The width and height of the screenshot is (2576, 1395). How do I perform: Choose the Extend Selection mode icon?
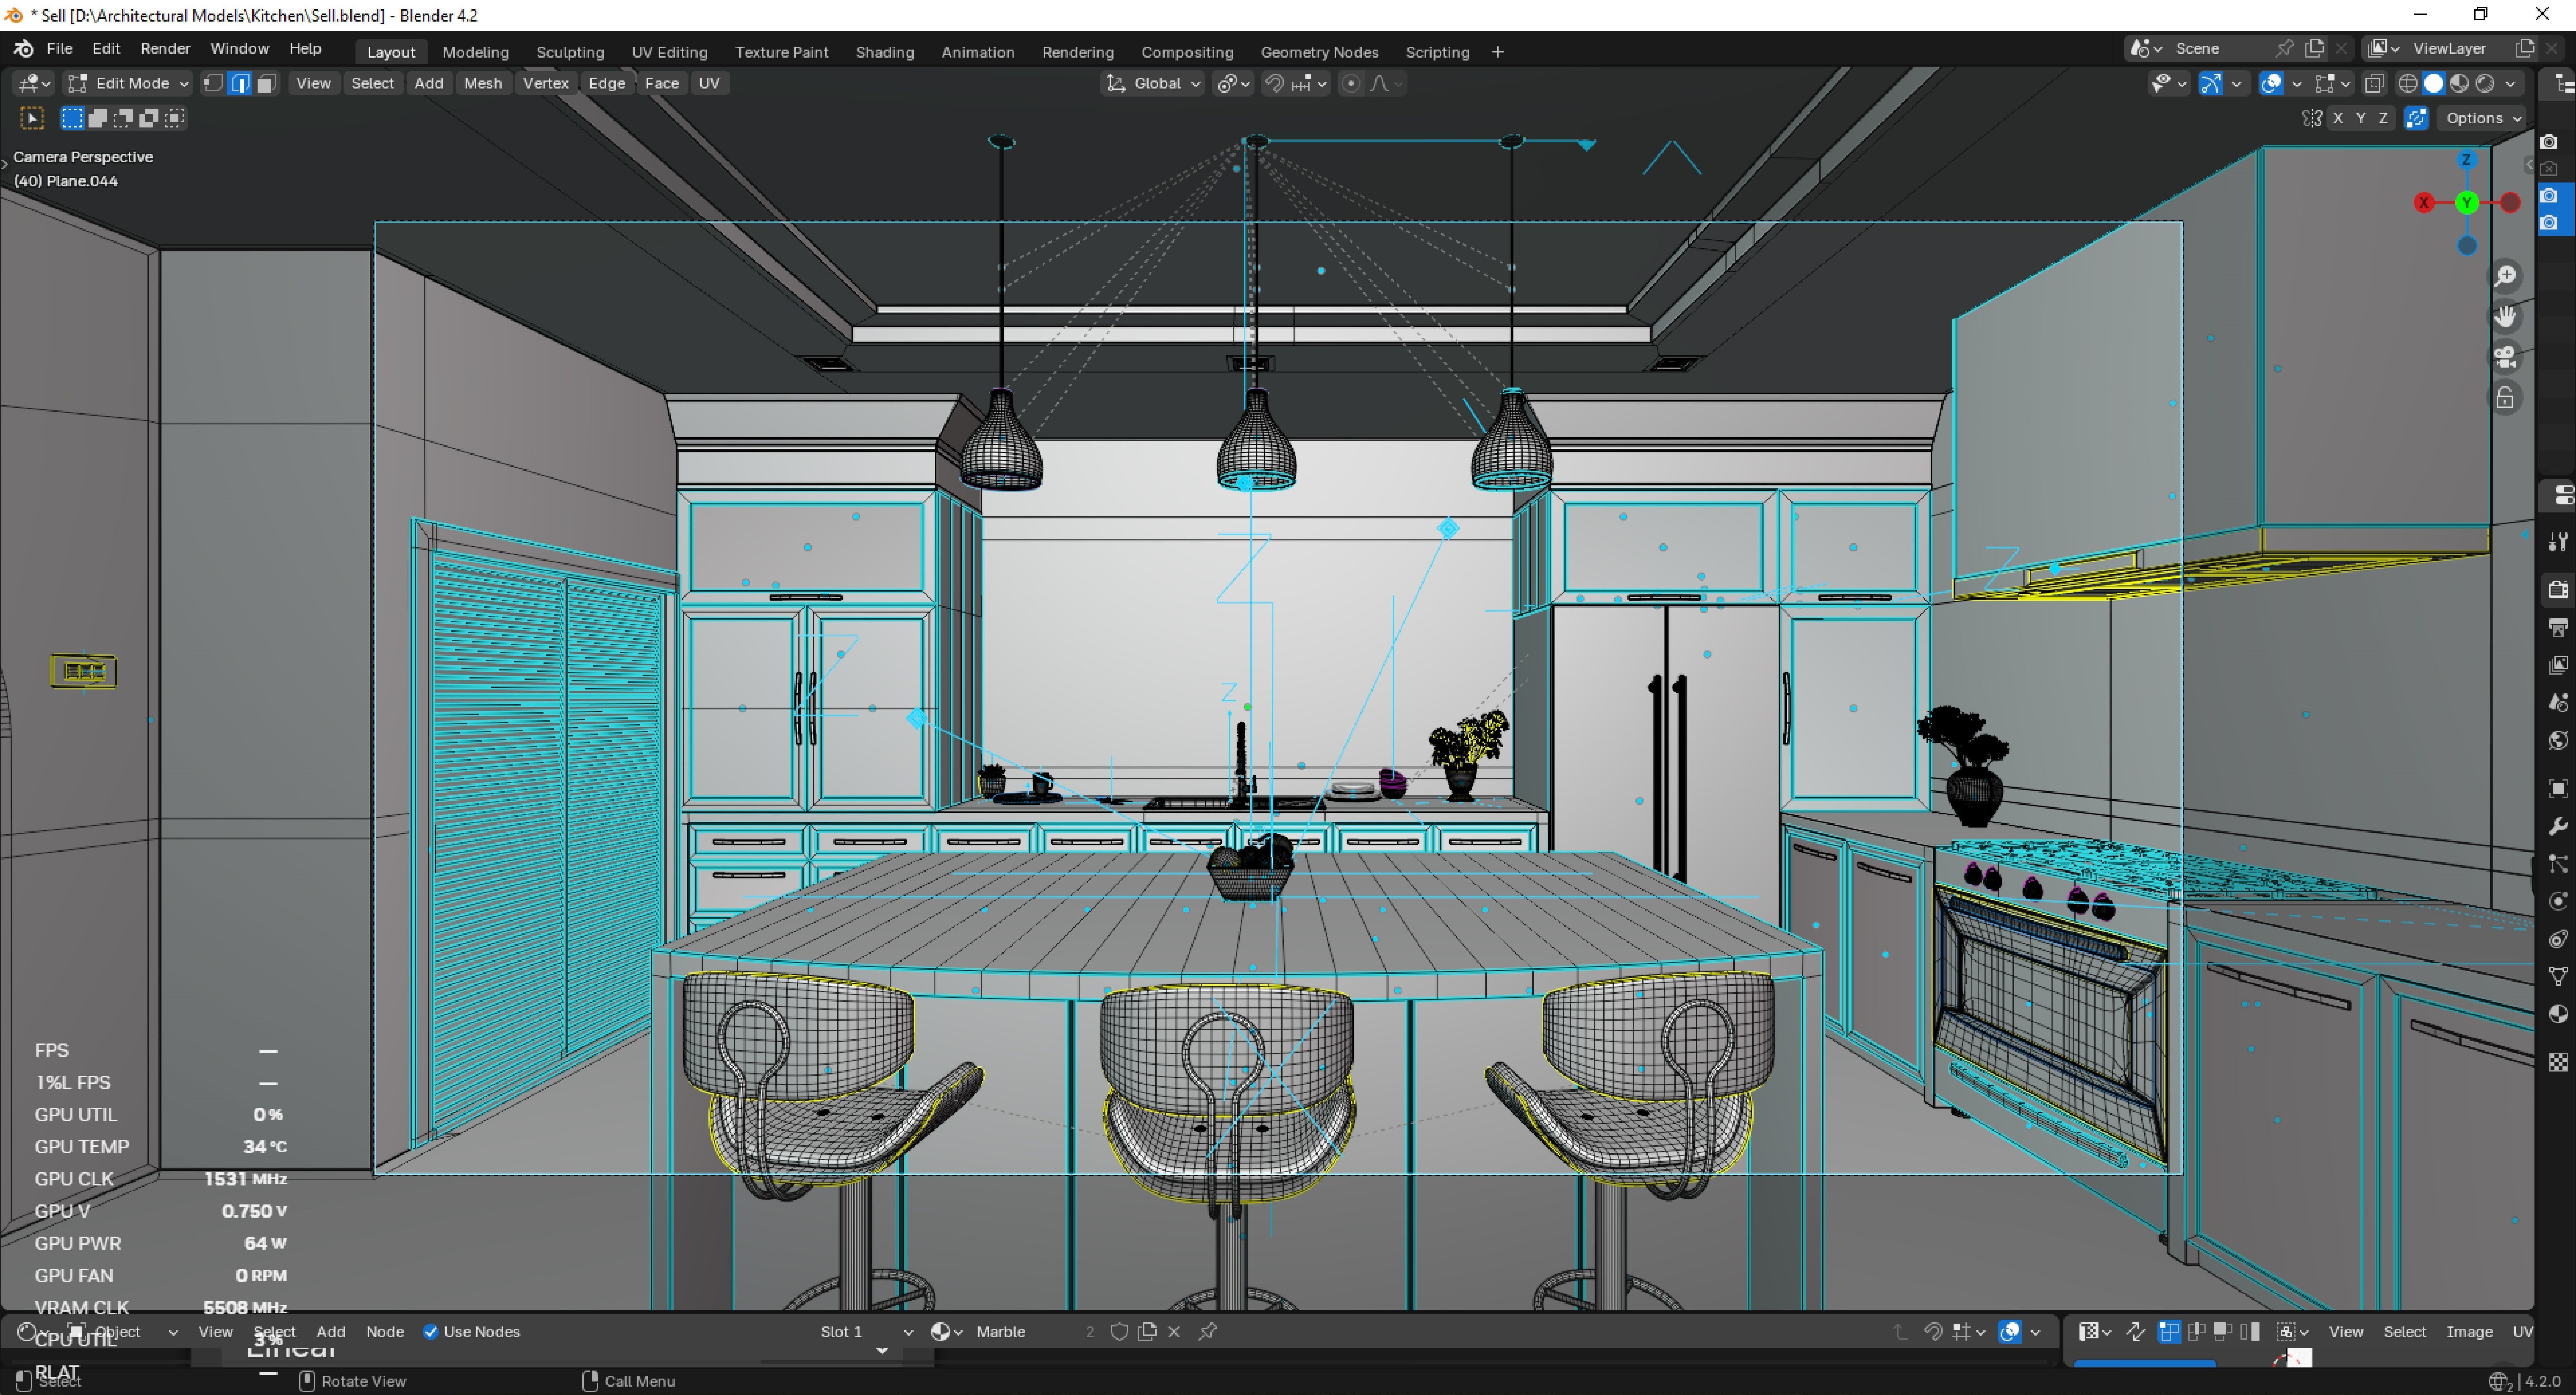(x=98, y=118)
